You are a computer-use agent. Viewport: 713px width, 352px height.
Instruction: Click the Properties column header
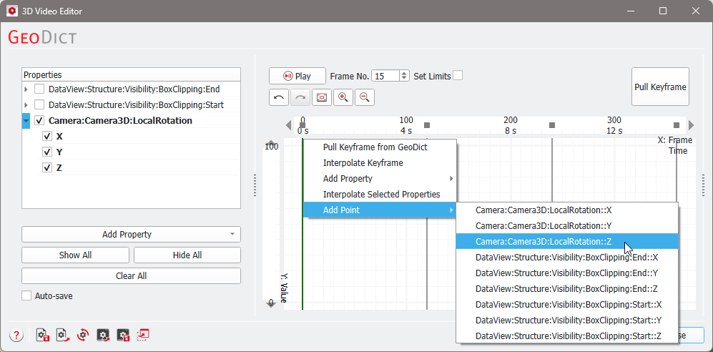(x=131, y=74)
